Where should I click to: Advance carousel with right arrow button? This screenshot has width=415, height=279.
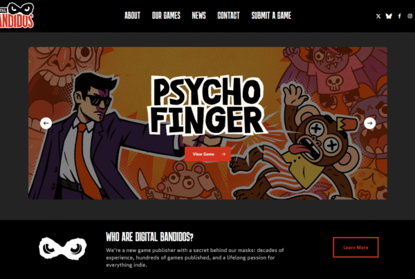point(370,123)
